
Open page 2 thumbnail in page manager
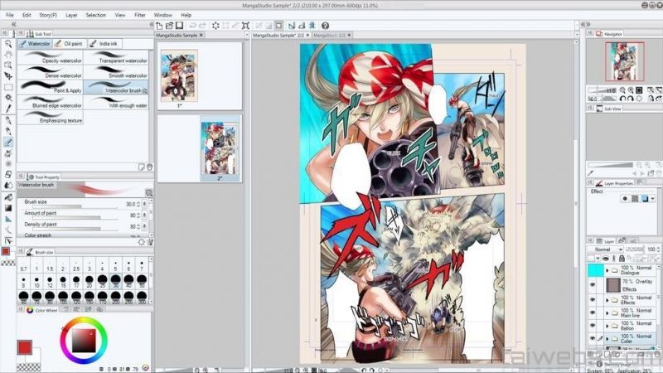[220, 148]
